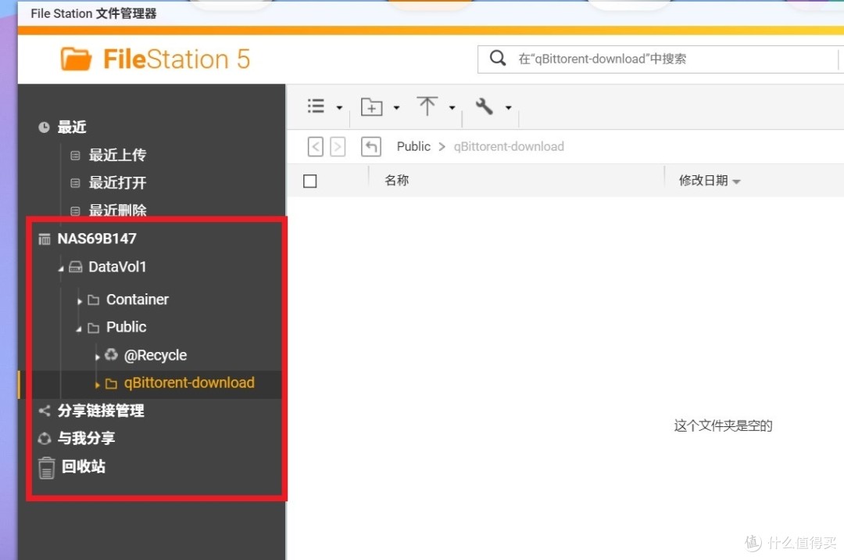Open 最近删除 list

click(117, 210)
